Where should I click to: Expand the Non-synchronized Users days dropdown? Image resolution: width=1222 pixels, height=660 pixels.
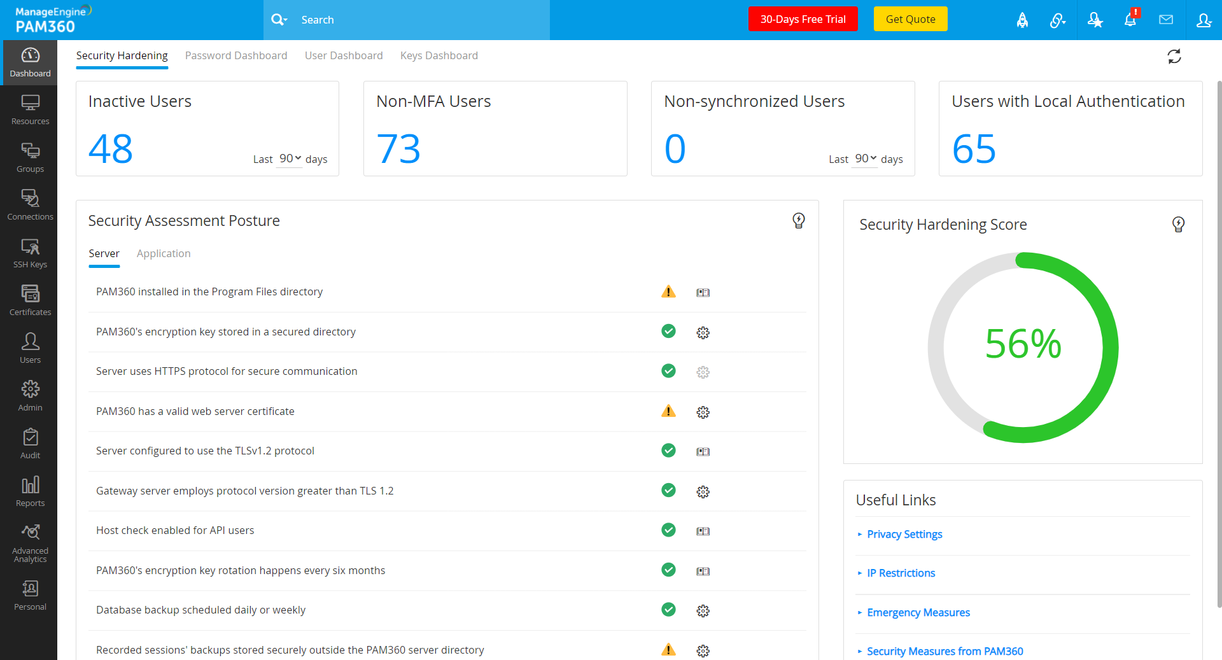tap(866, 158)
